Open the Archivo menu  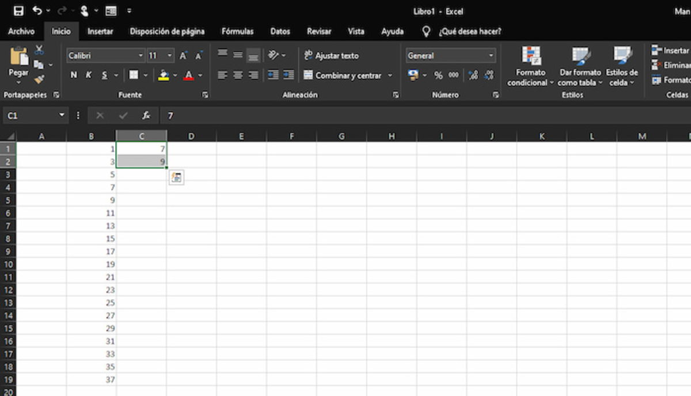(21, 32)
